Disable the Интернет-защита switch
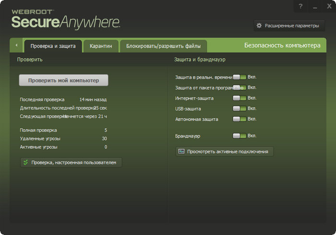This screenshot has width=336, height=235. (x=240, y=98)
